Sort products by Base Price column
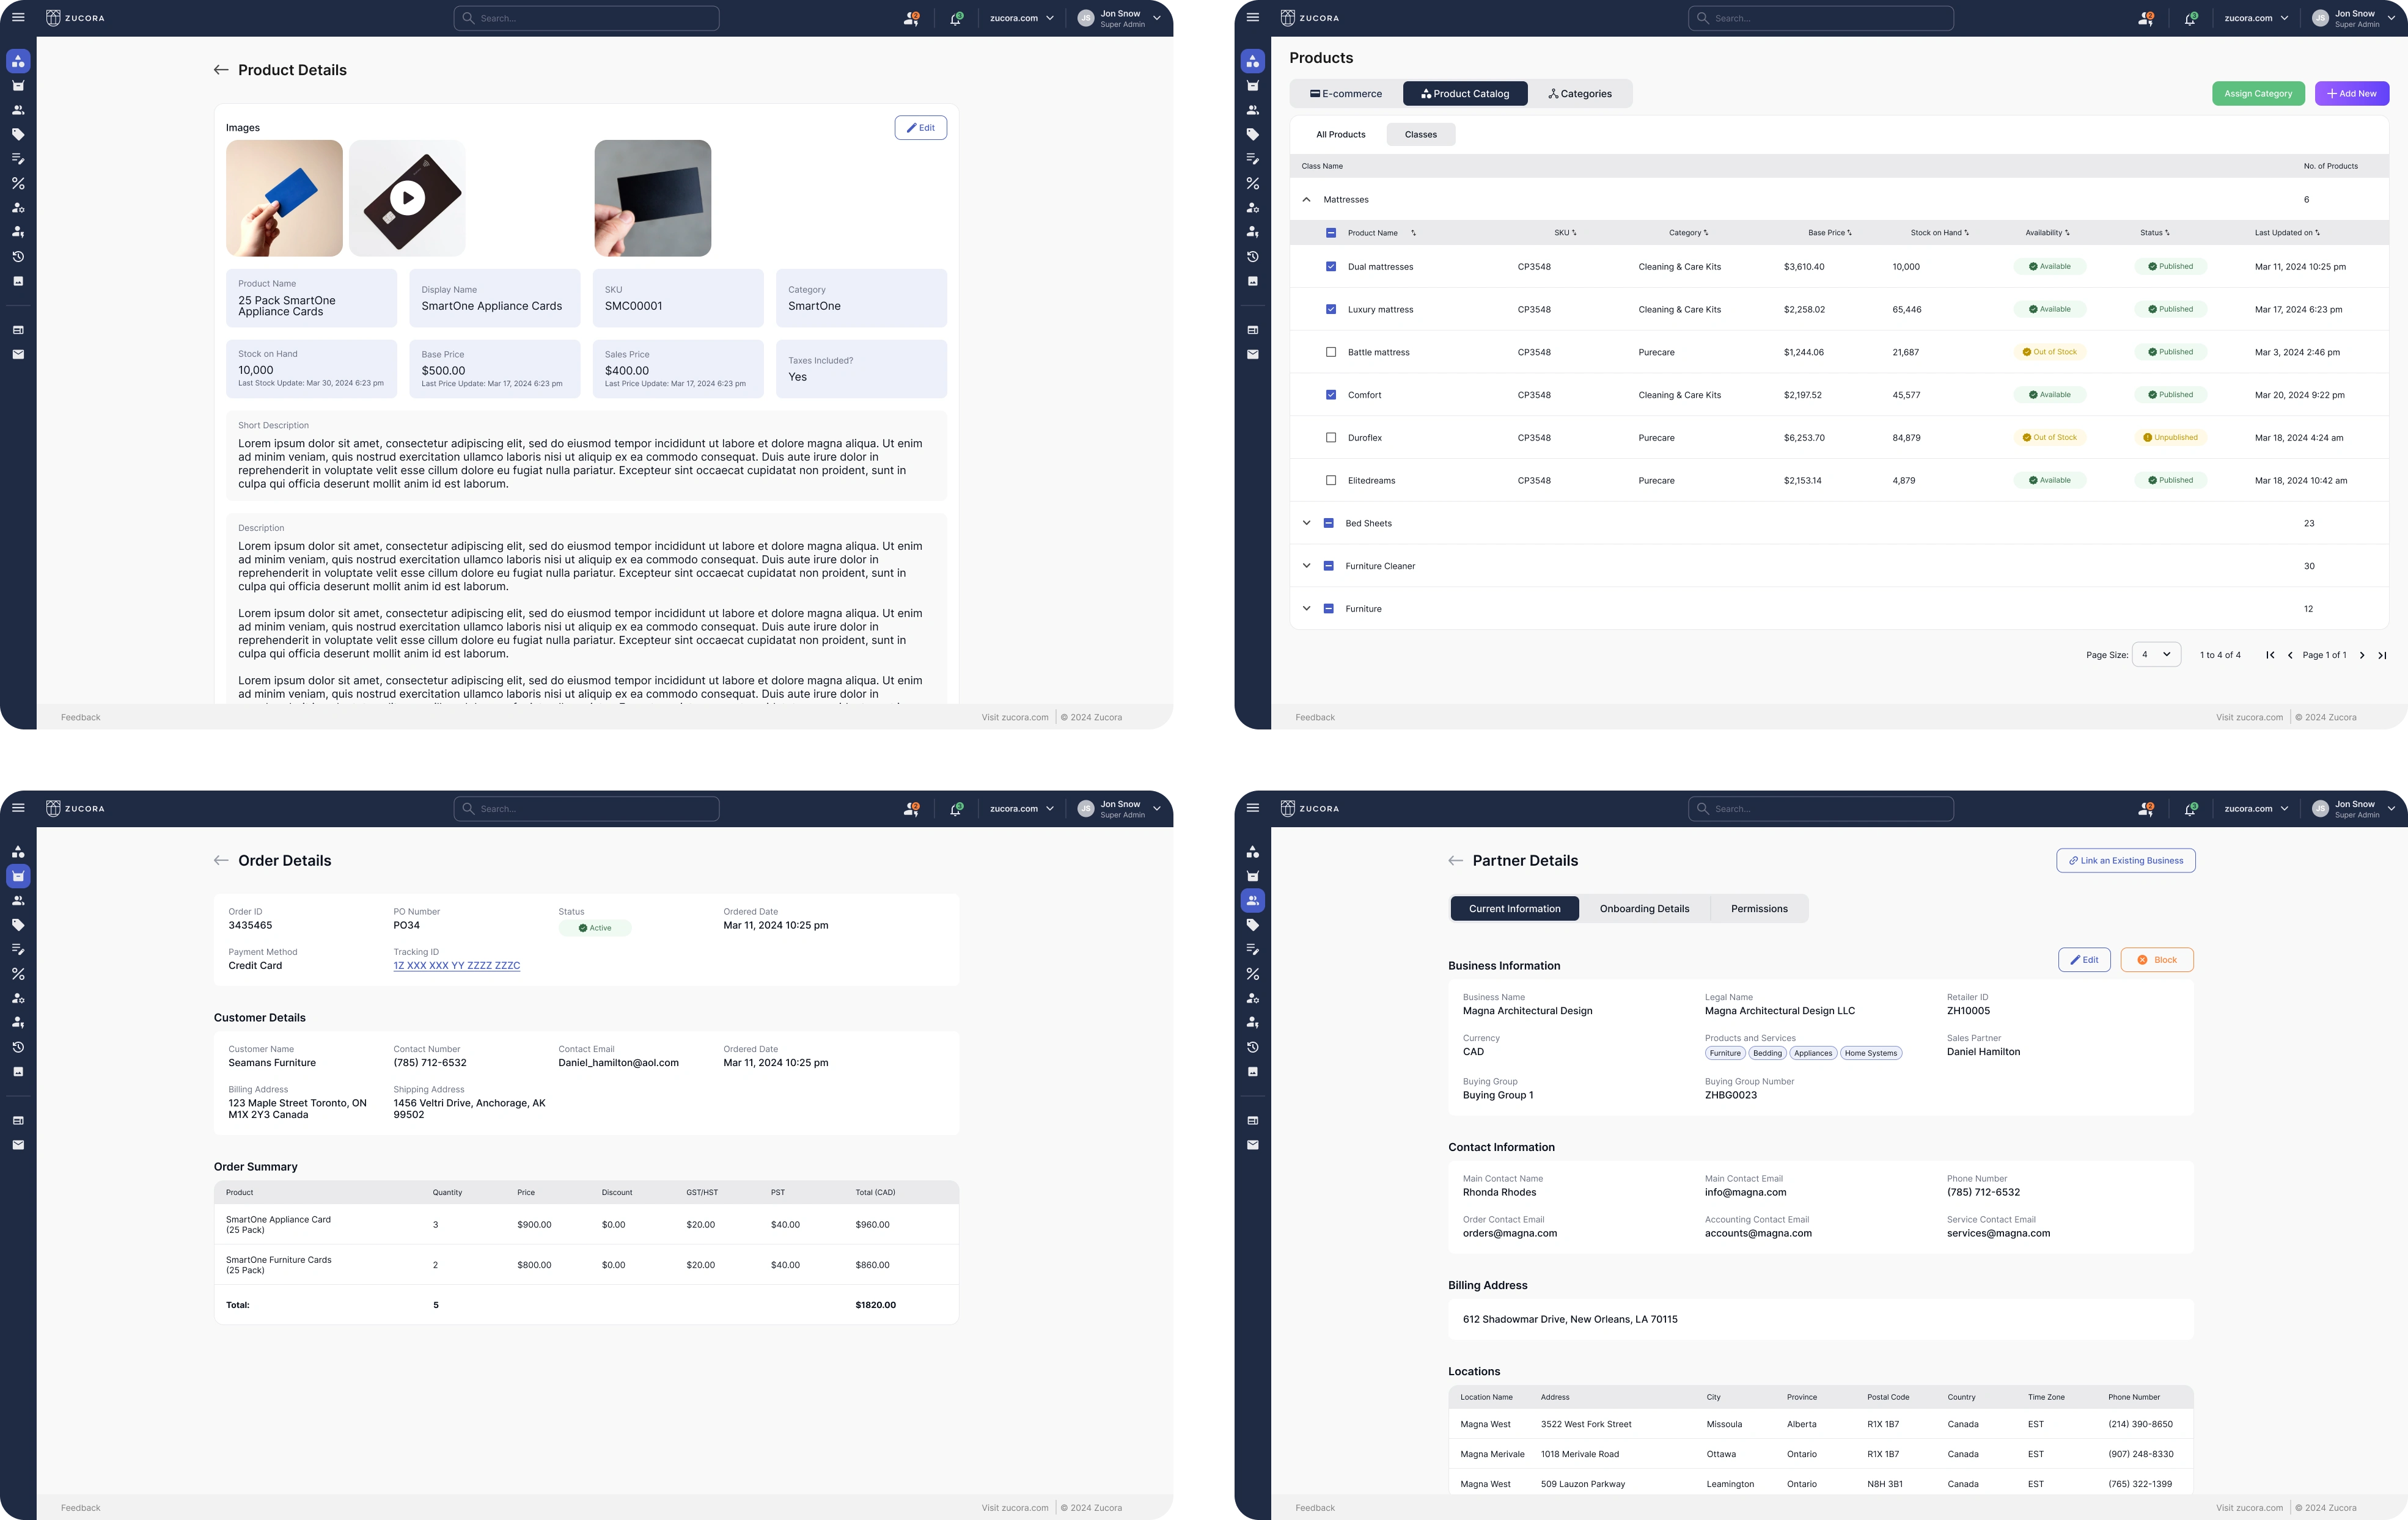 click(x=1829, y=233)
